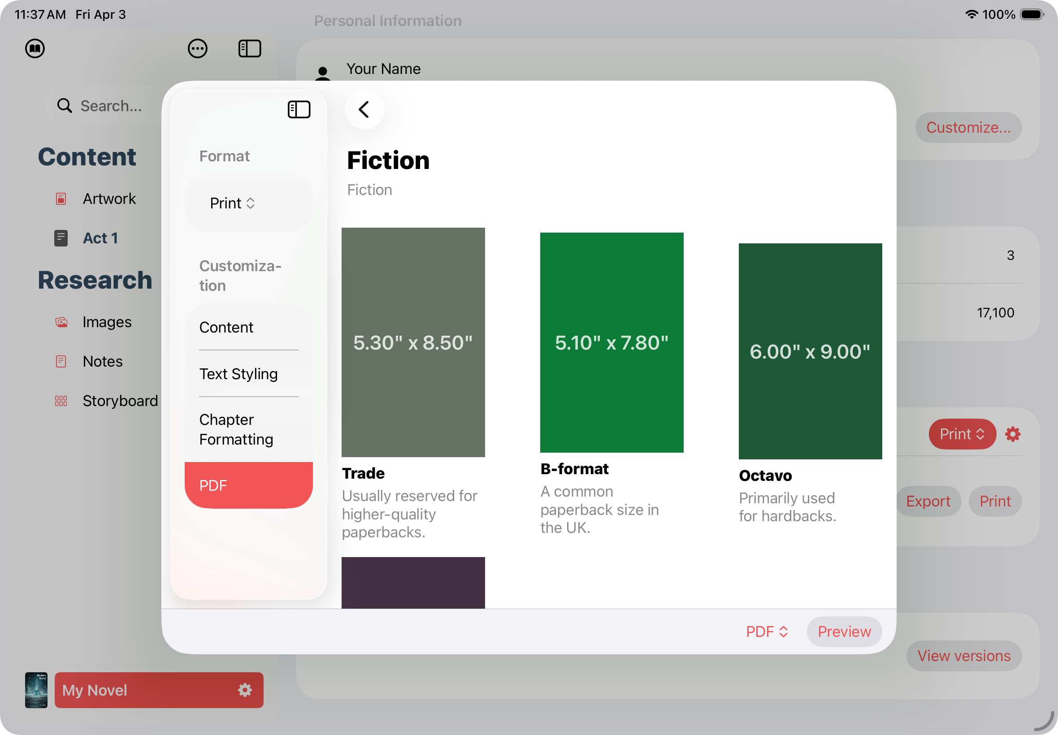
Task: Toggle the main sidebar panel icon
Action: (249, 48)
